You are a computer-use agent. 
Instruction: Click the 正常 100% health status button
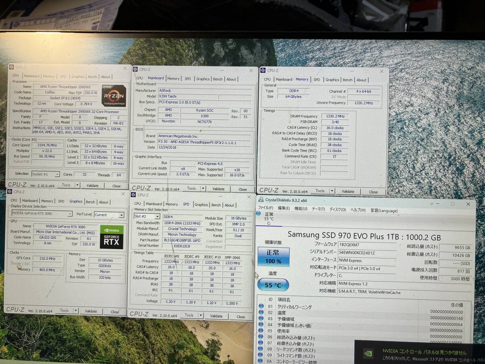[x=273, y=257]
